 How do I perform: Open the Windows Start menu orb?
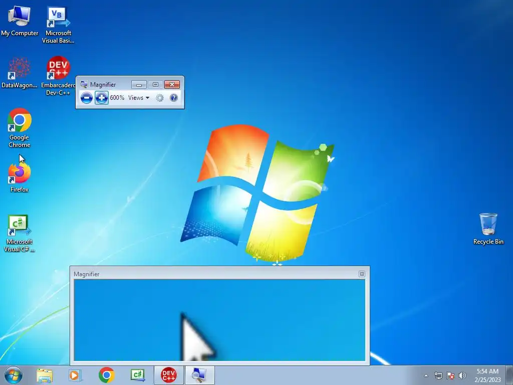click(14, 375)
